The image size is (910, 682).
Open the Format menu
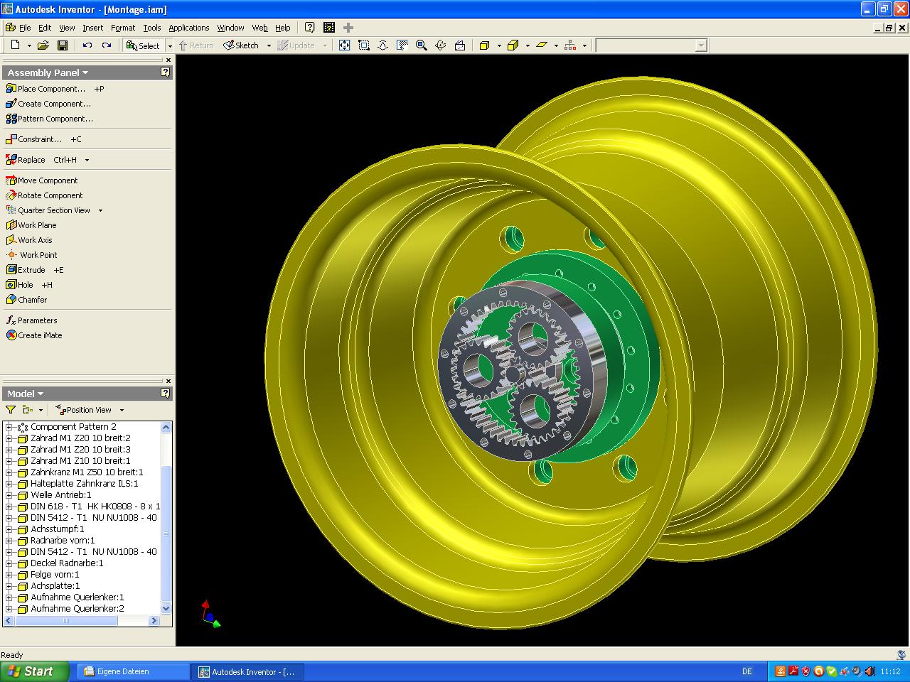[x=123, y=28]
